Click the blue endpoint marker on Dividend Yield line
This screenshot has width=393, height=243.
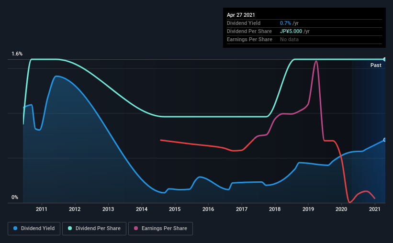coord(384,140)
